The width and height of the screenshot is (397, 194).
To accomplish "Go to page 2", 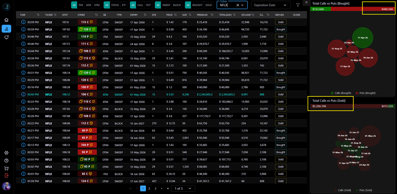I will coord(149,188).
